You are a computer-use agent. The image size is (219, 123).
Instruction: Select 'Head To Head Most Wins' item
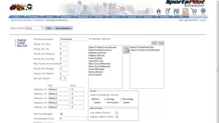(x=142, y=47)
